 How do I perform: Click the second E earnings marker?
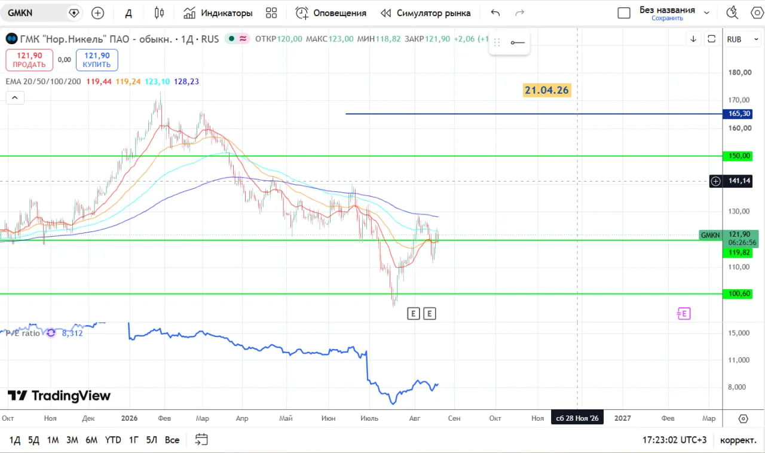click(x=429, y=313)
